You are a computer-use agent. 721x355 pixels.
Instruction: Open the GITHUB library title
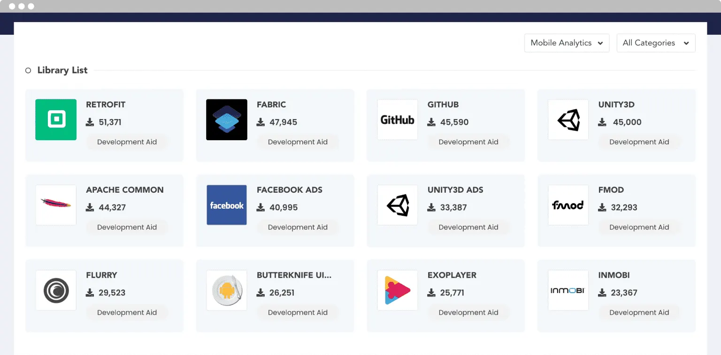(x=443, y=105)
